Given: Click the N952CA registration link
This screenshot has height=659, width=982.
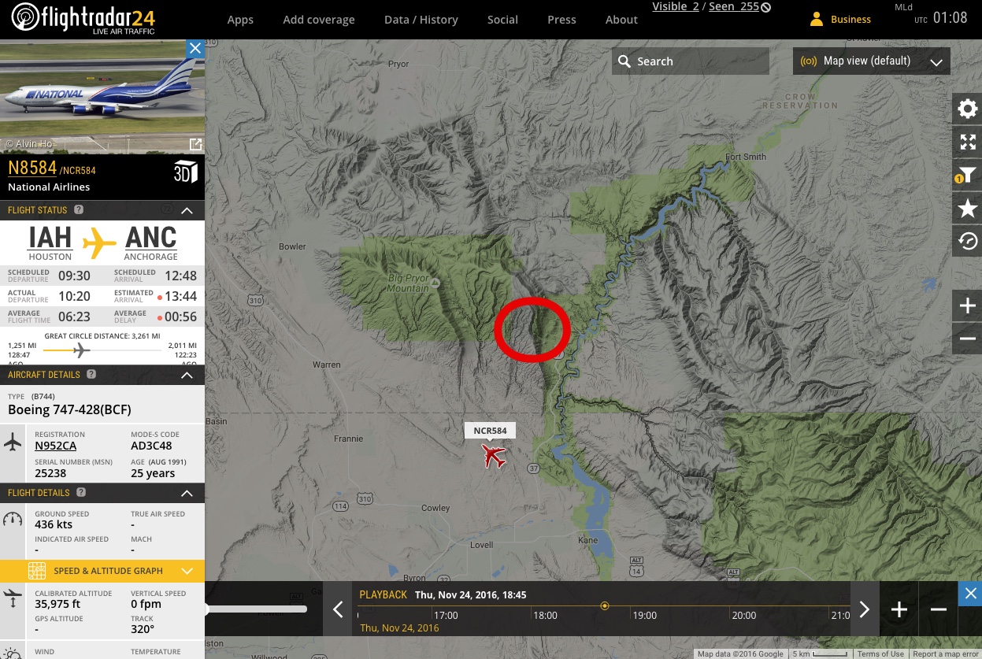Looking at the screenshot, I should point(56,446).
